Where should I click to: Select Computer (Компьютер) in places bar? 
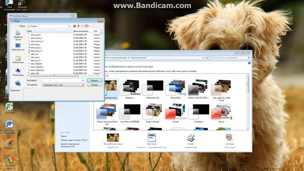pos(18,72)
